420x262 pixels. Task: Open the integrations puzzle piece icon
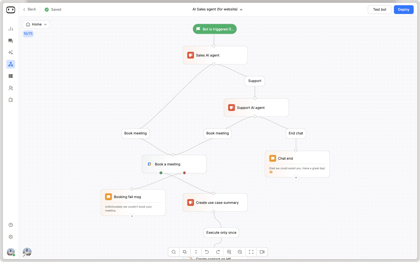[x=11, y=100]
